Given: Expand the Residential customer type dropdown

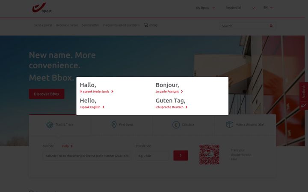Looking at the screenshot, I should coord(240,8).
